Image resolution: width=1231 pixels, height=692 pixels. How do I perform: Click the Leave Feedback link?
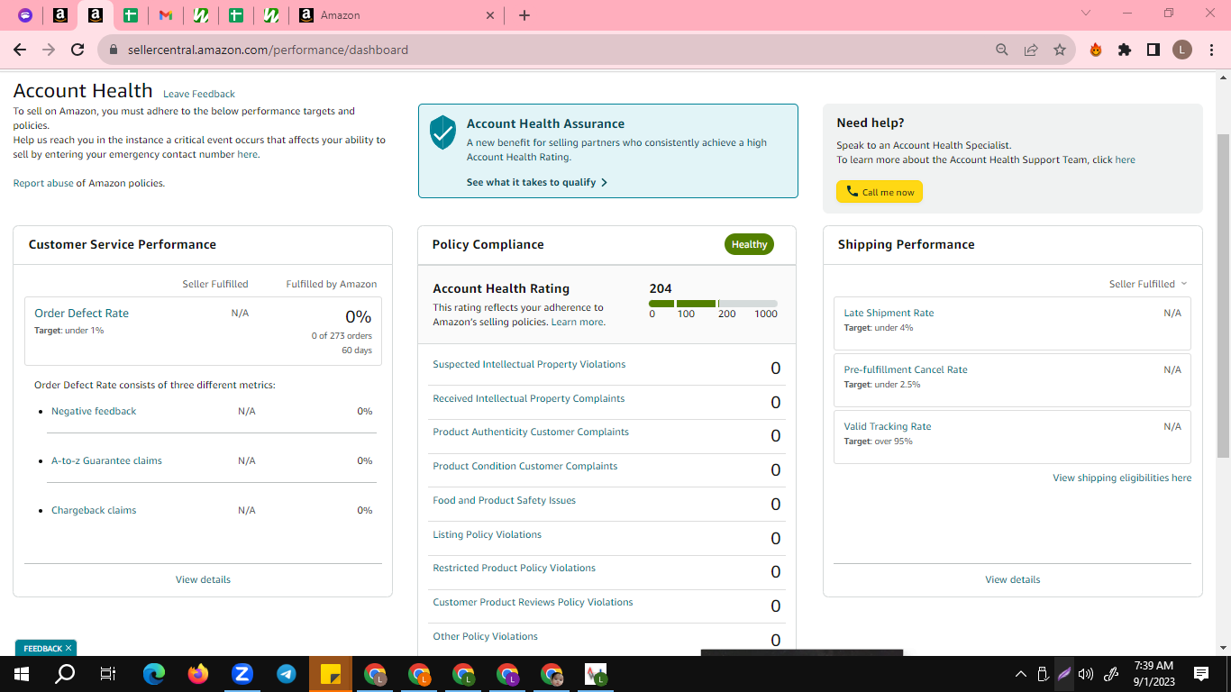point(199,94)
